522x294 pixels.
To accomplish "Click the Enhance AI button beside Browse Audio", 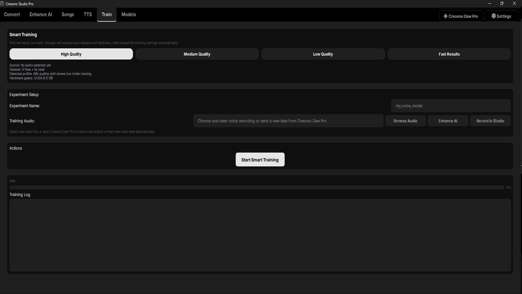I will tap(448, 121).
